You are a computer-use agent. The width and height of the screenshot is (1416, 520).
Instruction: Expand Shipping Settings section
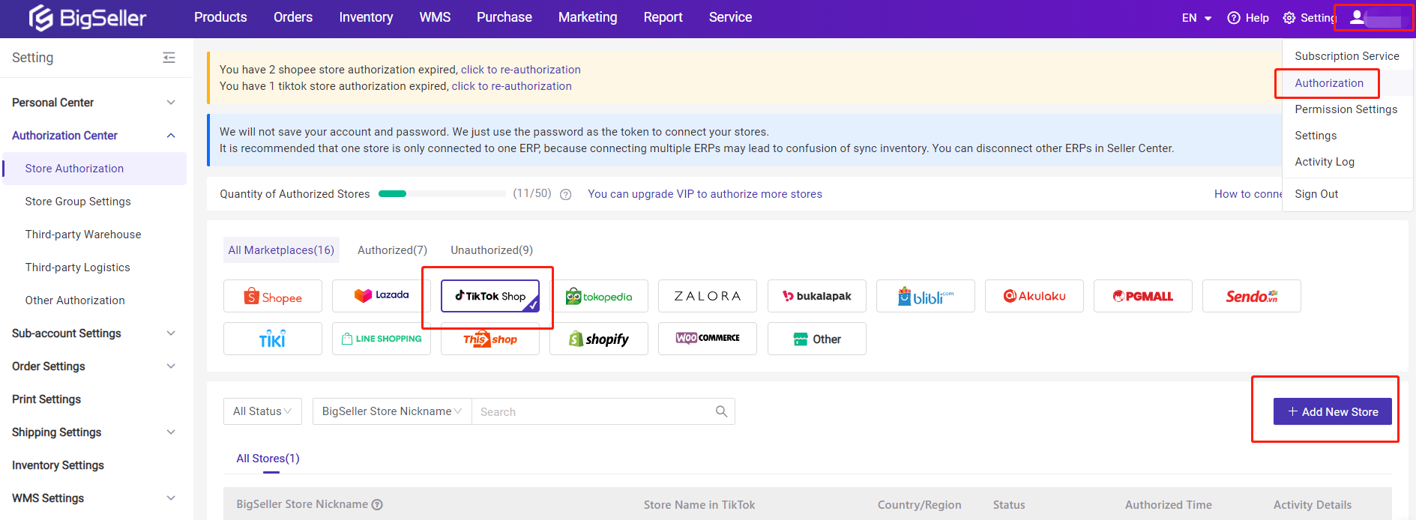point(171,432)
